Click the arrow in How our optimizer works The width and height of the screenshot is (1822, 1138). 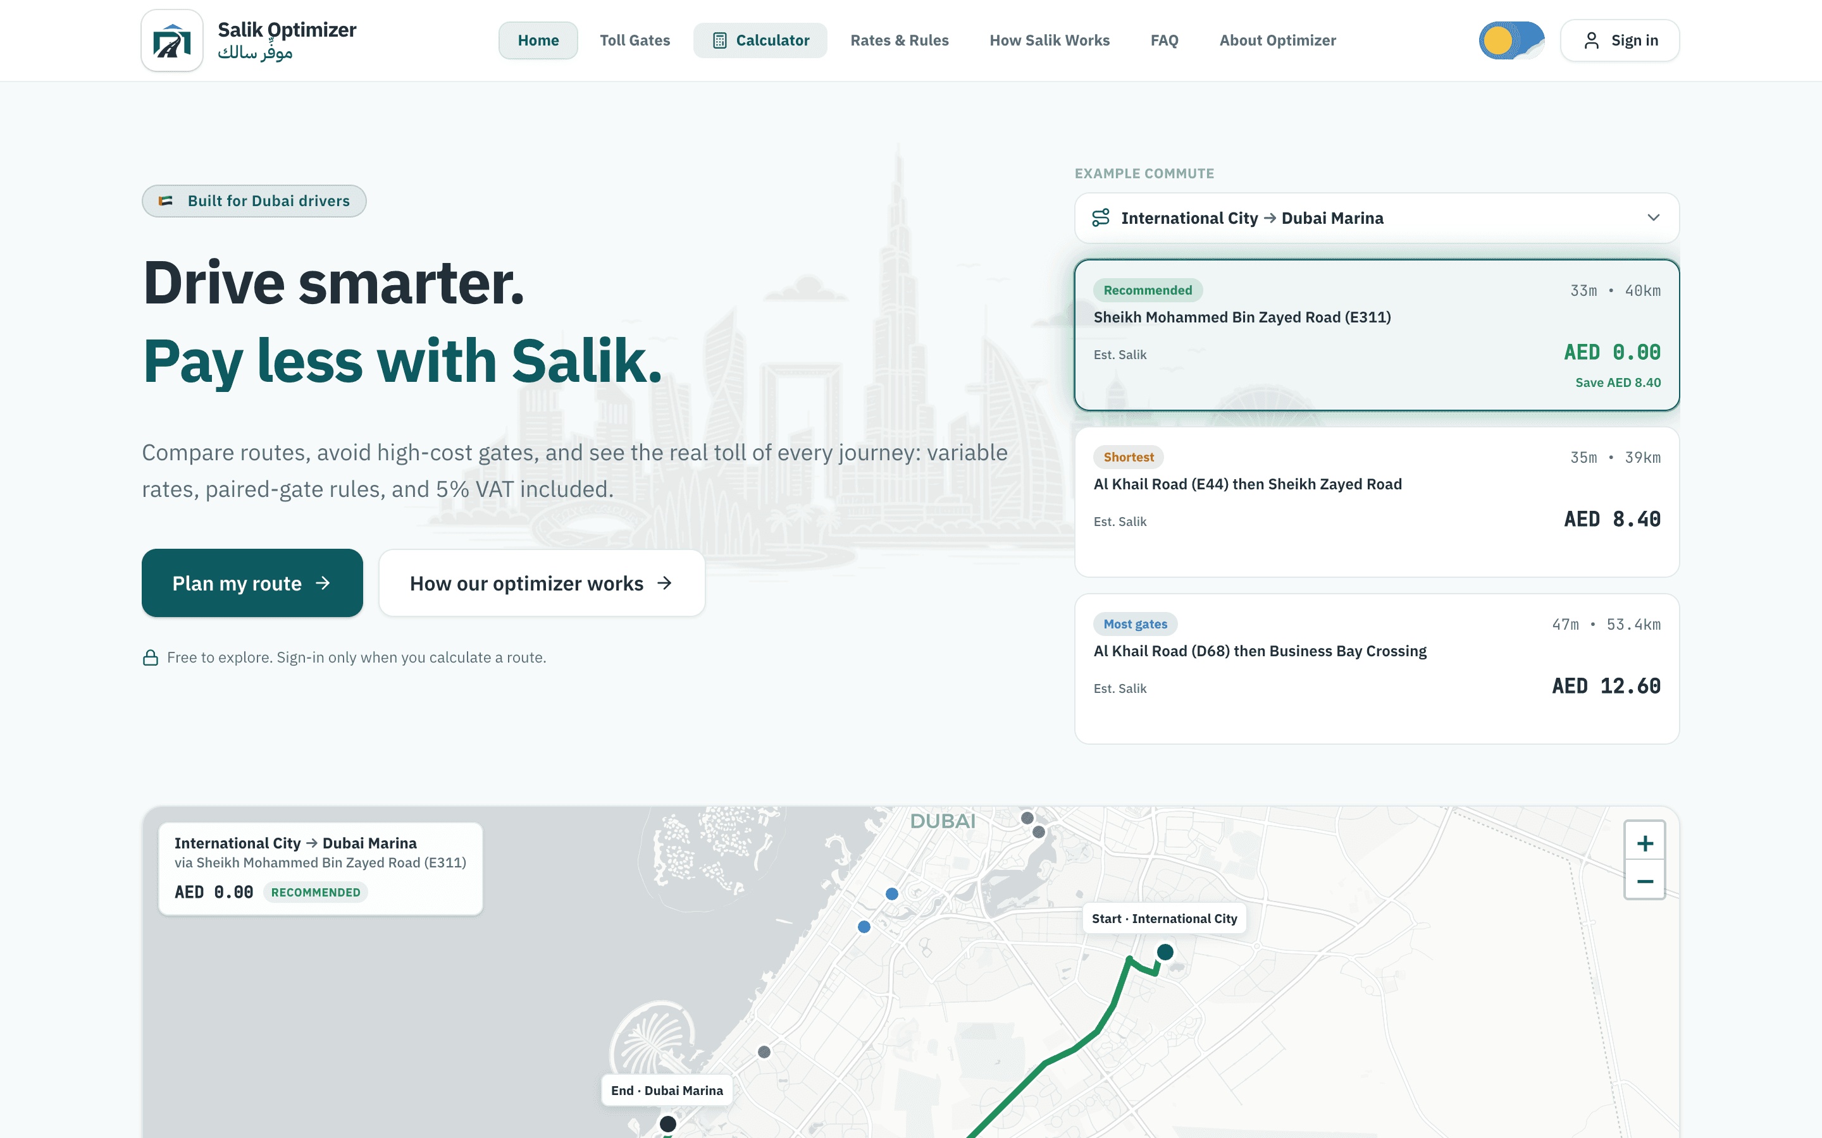664,584
